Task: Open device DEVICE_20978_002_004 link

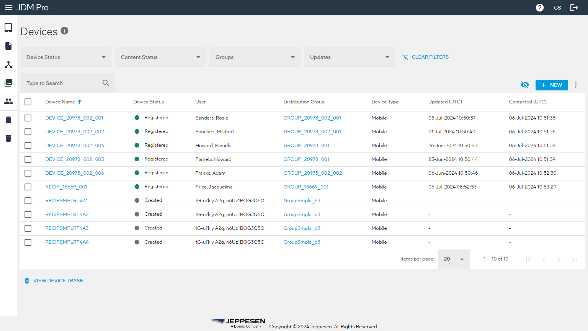Action: click(x=75, y=146)
